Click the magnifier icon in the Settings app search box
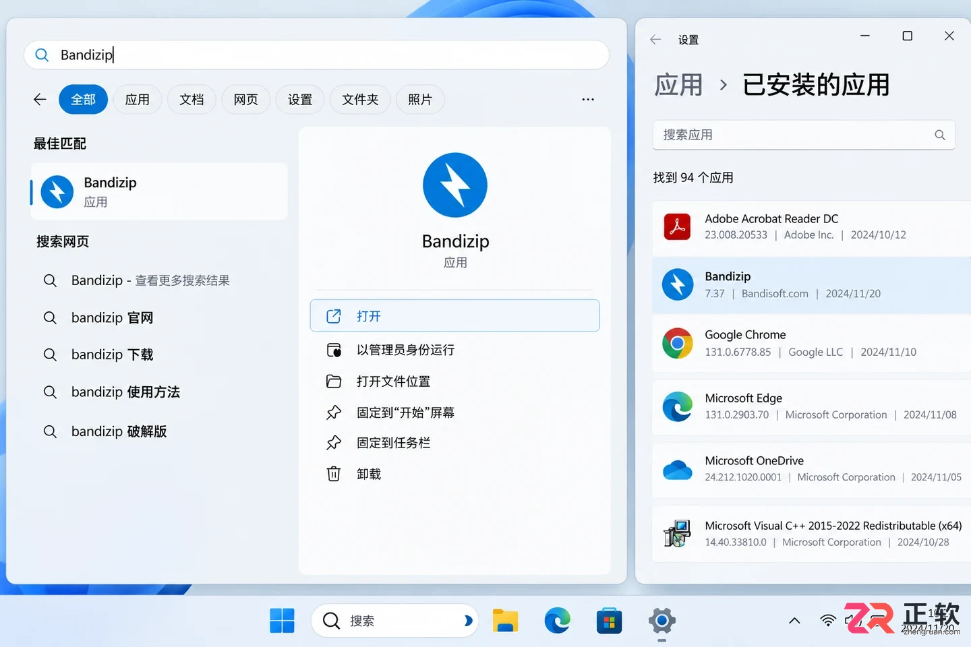971x647 pixels. (x=940, y=135)
